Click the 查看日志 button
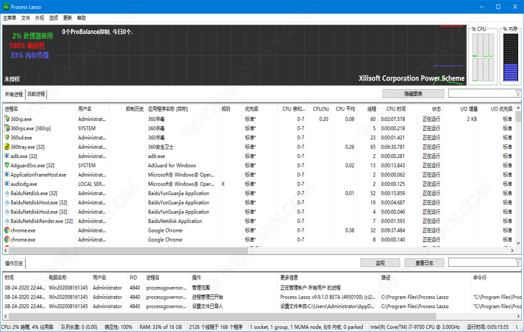The image size is (524, 332). pos(425,263)
